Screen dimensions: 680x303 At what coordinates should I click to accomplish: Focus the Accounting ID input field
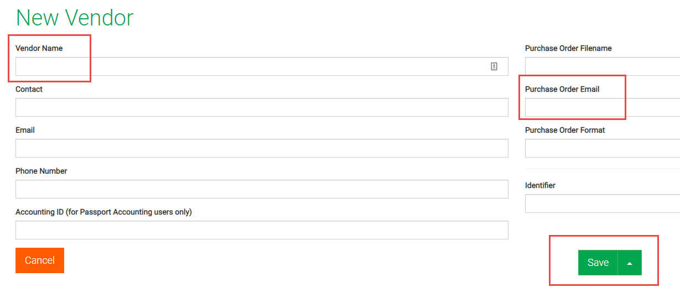[261, 230]
